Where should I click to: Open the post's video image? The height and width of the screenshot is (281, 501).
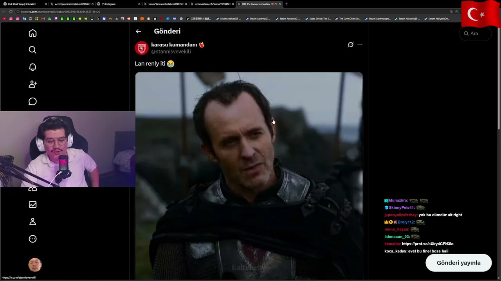coord(249,176)
